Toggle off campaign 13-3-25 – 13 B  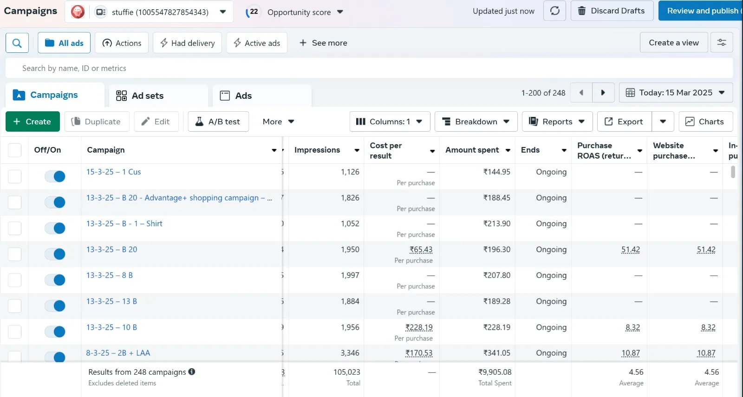point(55,306)
